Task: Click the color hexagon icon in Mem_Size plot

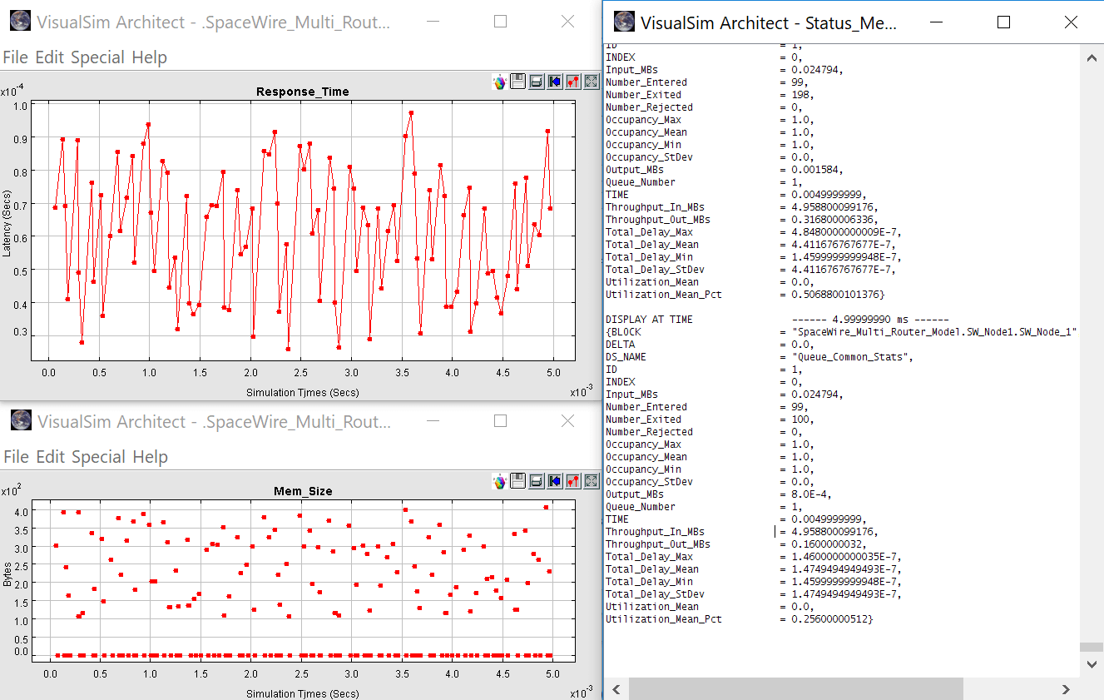Action: tap(499, 481)
